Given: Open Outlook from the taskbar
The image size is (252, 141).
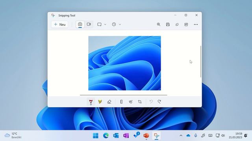Looking at the screenshot, I should pyautogui.click(x=116, y=136).
